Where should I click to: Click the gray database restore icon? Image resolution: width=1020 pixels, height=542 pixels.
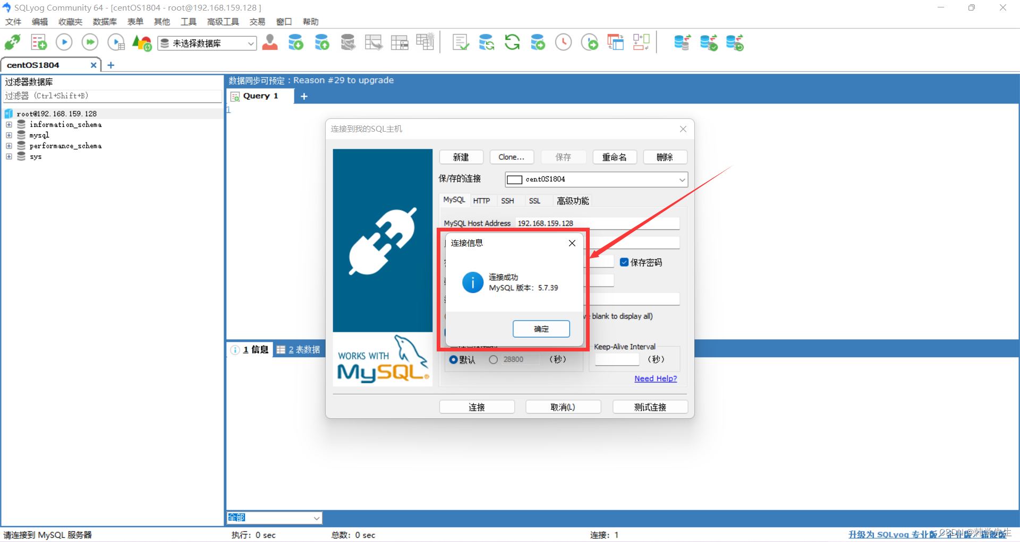click(348, 42)
